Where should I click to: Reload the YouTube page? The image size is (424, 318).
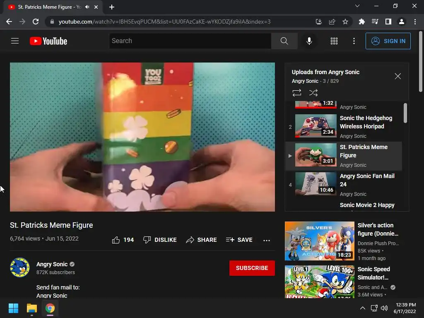point(36,22)
